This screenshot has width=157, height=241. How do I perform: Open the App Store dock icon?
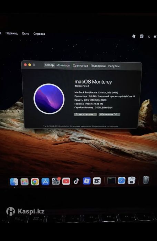[45, 181]
